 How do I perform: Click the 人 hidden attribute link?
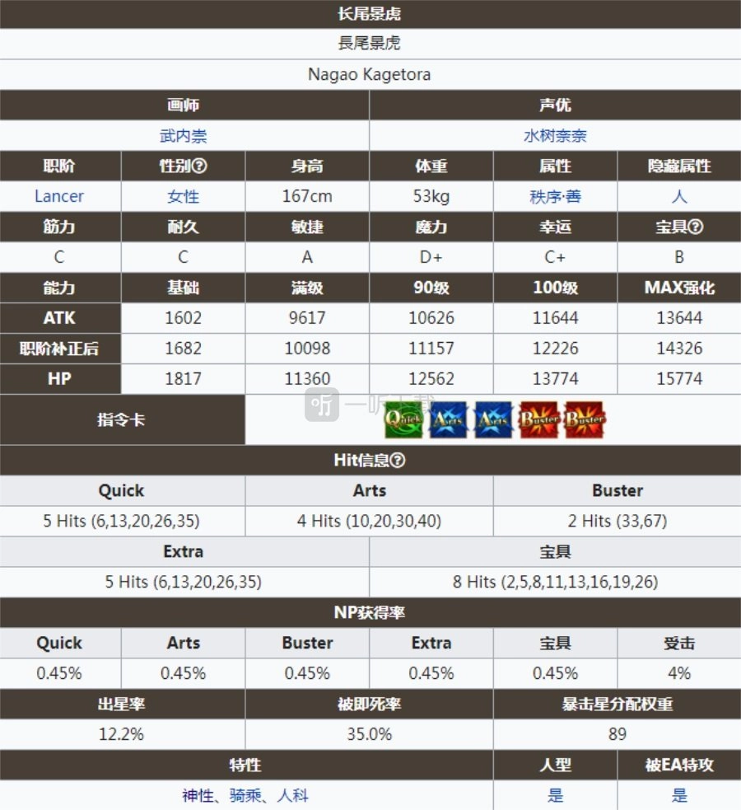click(x=679, y=197)
